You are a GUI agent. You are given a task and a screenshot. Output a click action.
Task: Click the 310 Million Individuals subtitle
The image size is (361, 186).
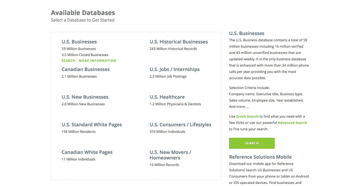(167, 132)
